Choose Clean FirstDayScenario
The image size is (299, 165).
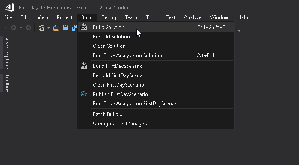[156, 85]
